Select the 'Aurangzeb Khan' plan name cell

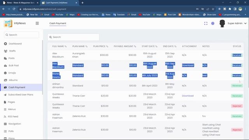click(79, 55)
